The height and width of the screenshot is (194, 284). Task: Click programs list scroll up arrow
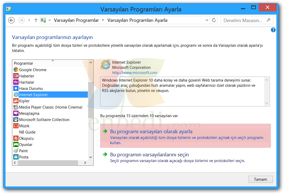click(91, 63)
